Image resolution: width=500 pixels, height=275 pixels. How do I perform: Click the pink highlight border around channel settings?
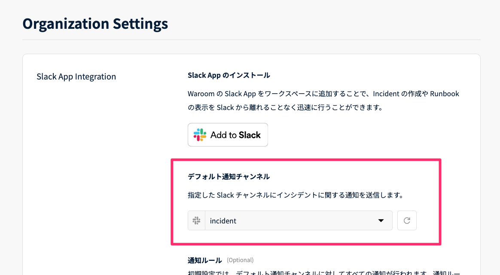coord(440,202)
